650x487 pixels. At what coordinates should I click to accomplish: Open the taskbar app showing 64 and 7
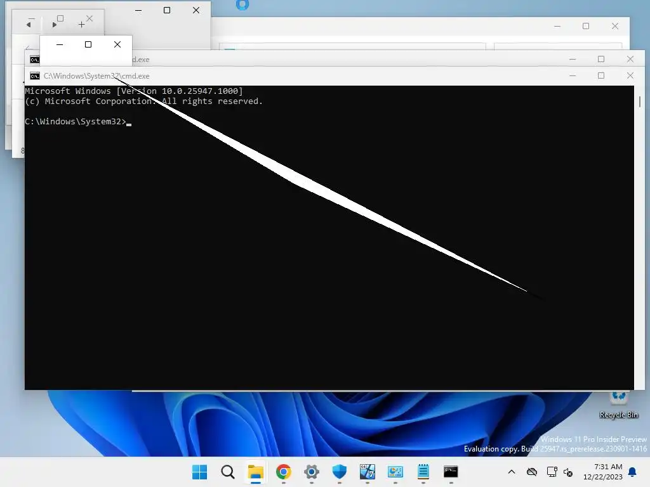click(368, 472)
